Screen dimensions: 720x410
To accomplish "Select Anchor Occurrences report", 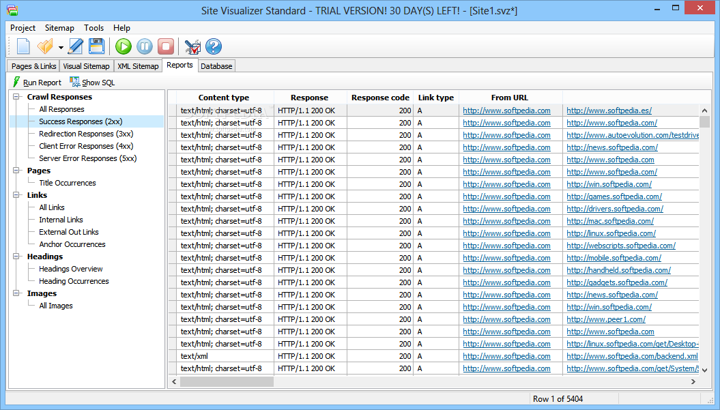I will point(72,244).
